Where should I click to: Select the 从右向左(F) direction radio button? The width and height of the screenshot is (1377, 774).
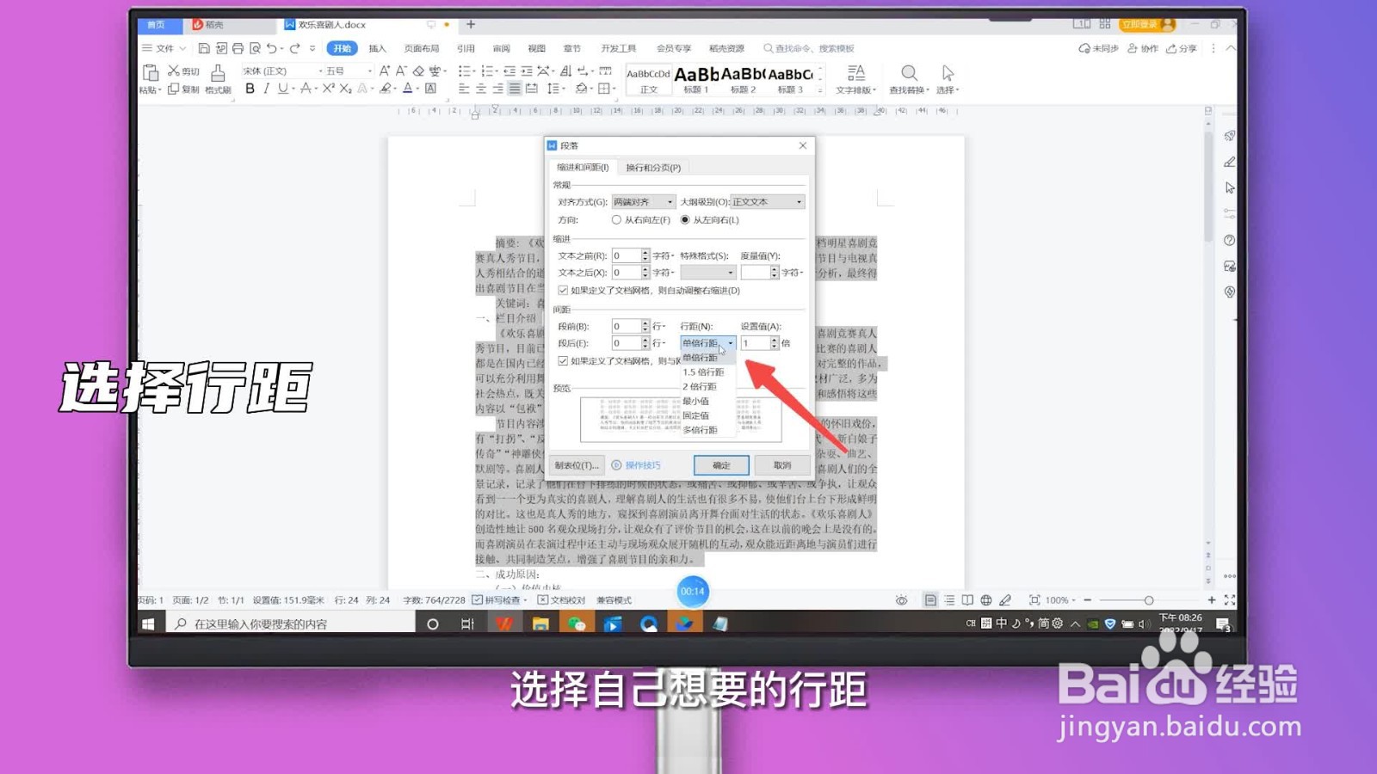pos(617,220)
